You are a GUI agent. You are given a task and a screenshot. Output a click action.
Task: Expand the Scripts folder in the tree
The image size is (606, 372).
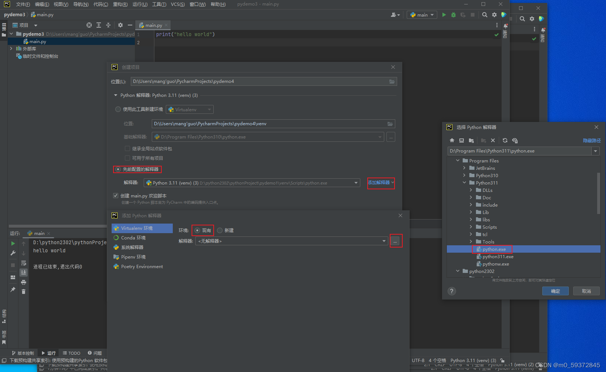pos(471,227)
